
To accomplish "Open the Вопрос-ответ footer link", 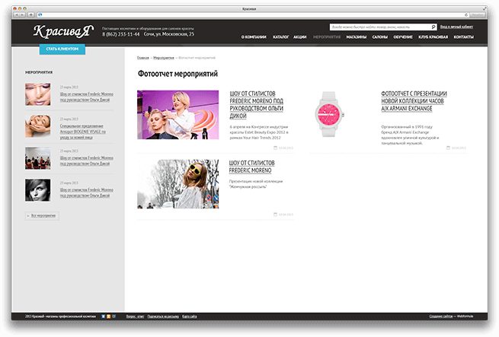I will coord(135,316).
